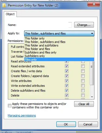This screenshot has width=102, height=133.
Task: Enable 'Apply these permissions to objects' checkbox
Action: click(x=9, y=105)
